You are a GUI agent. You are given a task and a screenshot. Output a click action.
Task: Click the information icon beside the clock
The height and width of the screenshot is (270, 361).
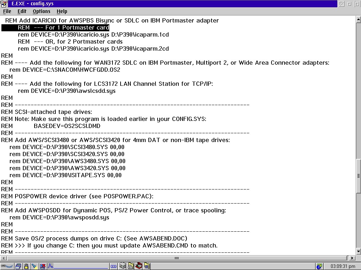[319, 266]
